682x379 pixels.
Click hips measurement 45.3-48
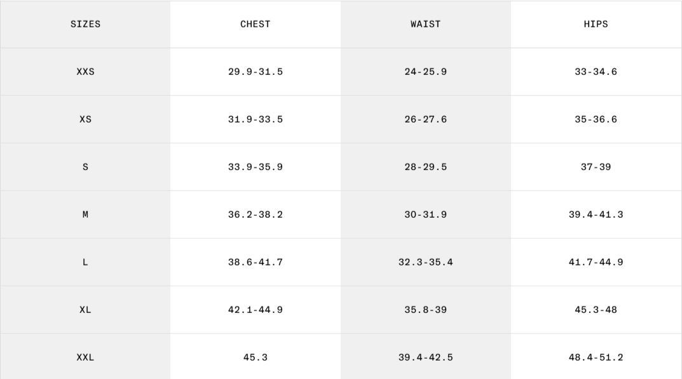pos(596,310)
